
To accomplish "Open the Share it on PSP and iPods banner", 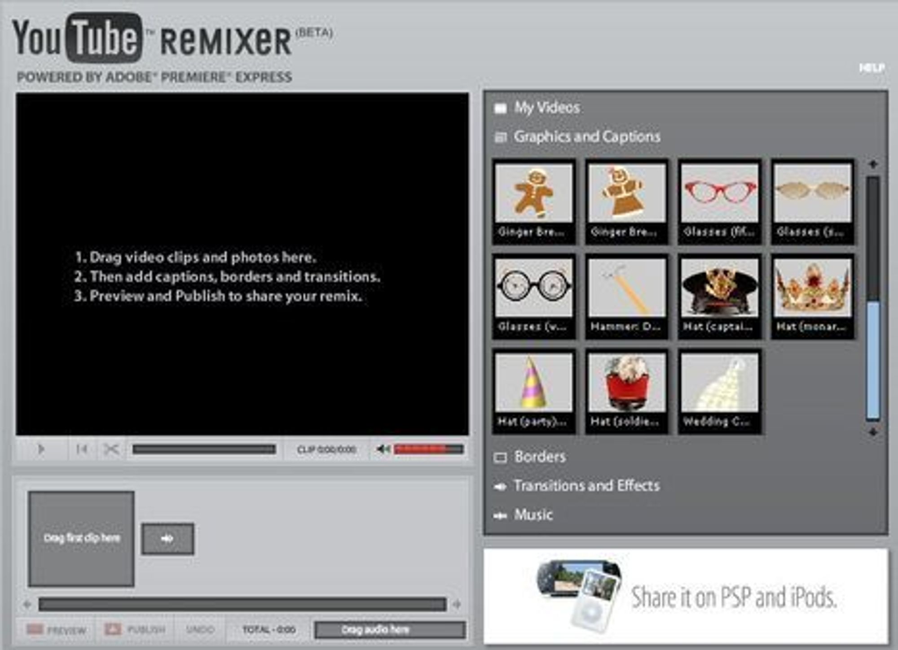I will pyautogui.click(x=686, y=596).
